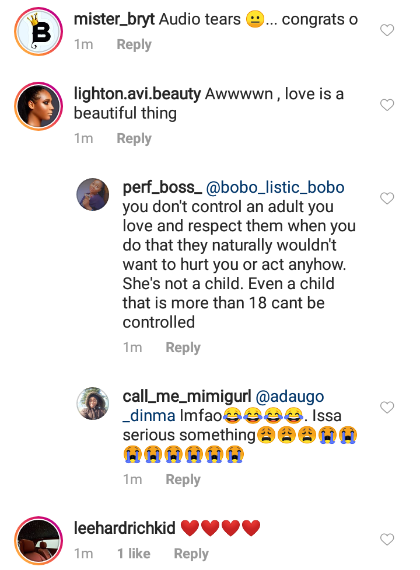The height and width of the screenshot is (570, 420).
Task: View perf_boss_'s avatar
Action: pyautogui.click(x=93, y=194)
